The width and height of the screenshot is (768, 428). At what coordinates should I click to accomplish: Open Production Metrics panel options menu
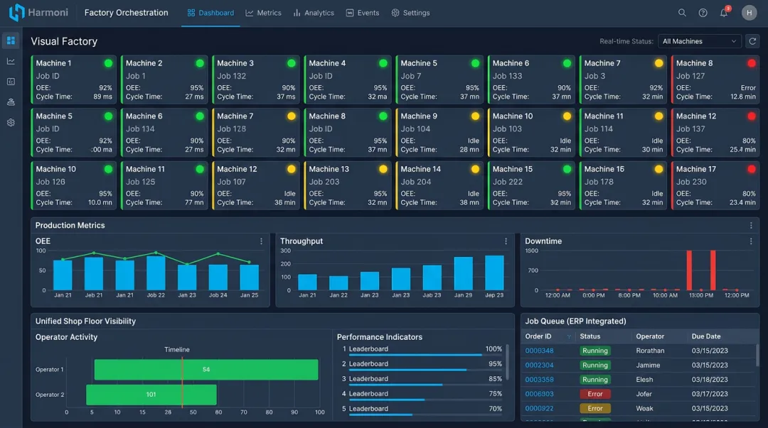point(751,226)
